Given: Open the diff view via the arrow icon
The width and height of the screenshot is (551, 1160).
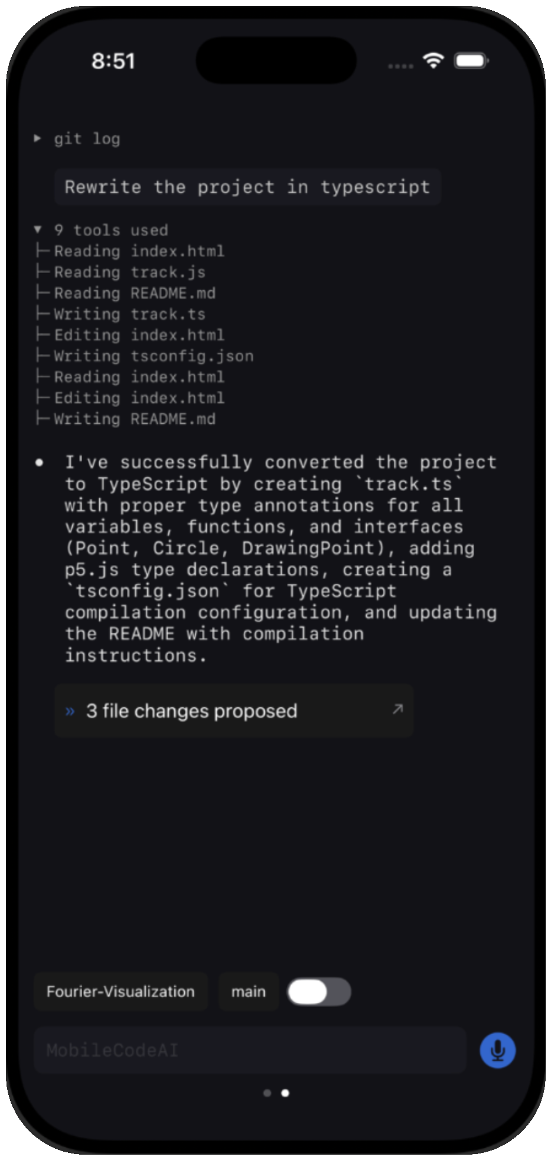Looking at the screenshot, I should coord(397,708).
